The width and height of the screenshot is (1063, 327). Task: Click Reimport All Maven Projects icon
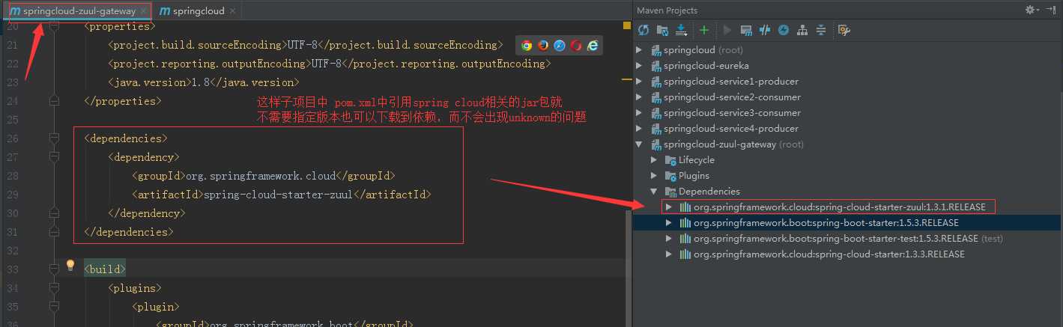(643, 30)
